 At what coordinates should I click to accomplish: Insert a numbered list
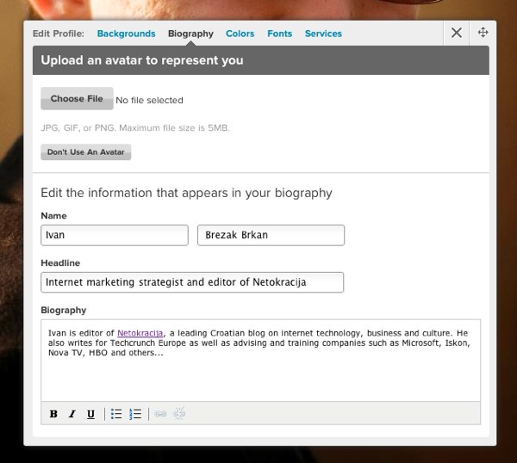coord(135,414)
